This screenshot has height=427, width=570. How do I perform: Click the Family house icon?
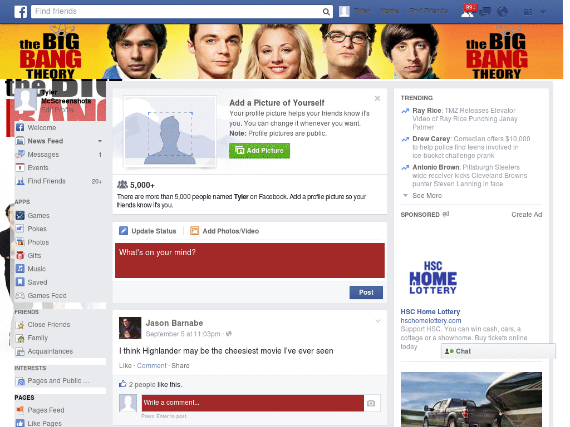[x=21, y=338]
